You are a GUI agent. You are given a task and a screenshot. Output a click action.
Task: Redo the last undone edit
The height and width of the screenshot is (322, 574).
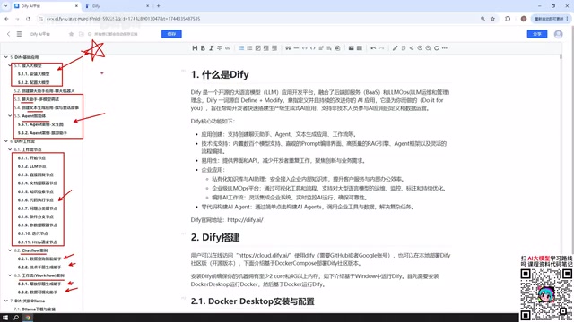[381, 48]
